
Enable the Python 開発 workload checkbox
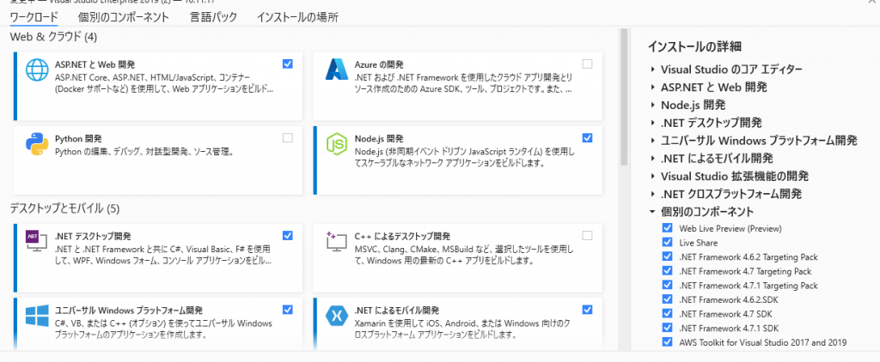[288, 137]
